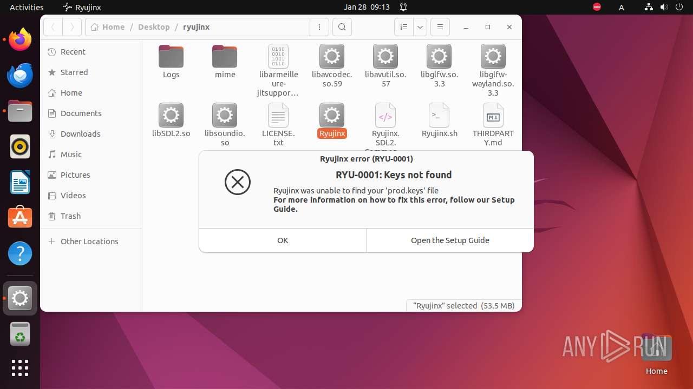
Task: Open Files from the dock
Action: point(20,111)
